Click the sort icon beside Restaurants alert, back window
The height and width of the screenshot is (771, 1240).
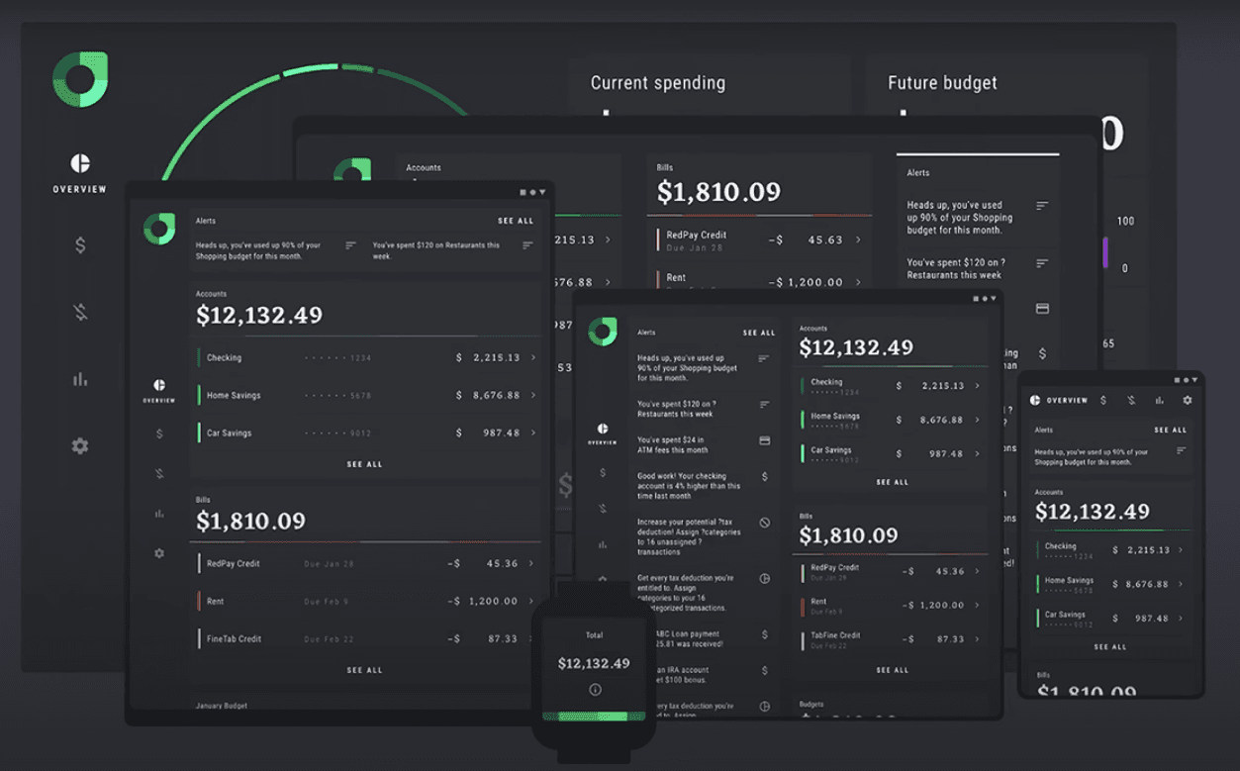pyautogui.click(x=1041, y=263)
